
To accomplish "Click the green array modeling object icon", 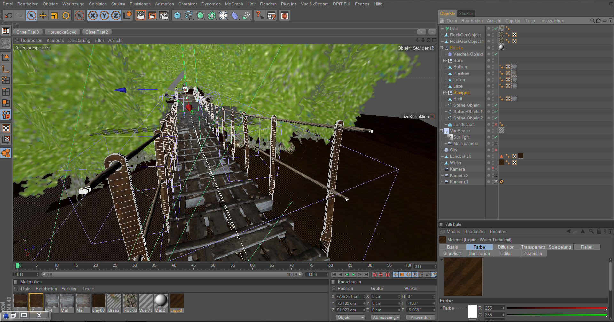I will [x=212, y=15].
